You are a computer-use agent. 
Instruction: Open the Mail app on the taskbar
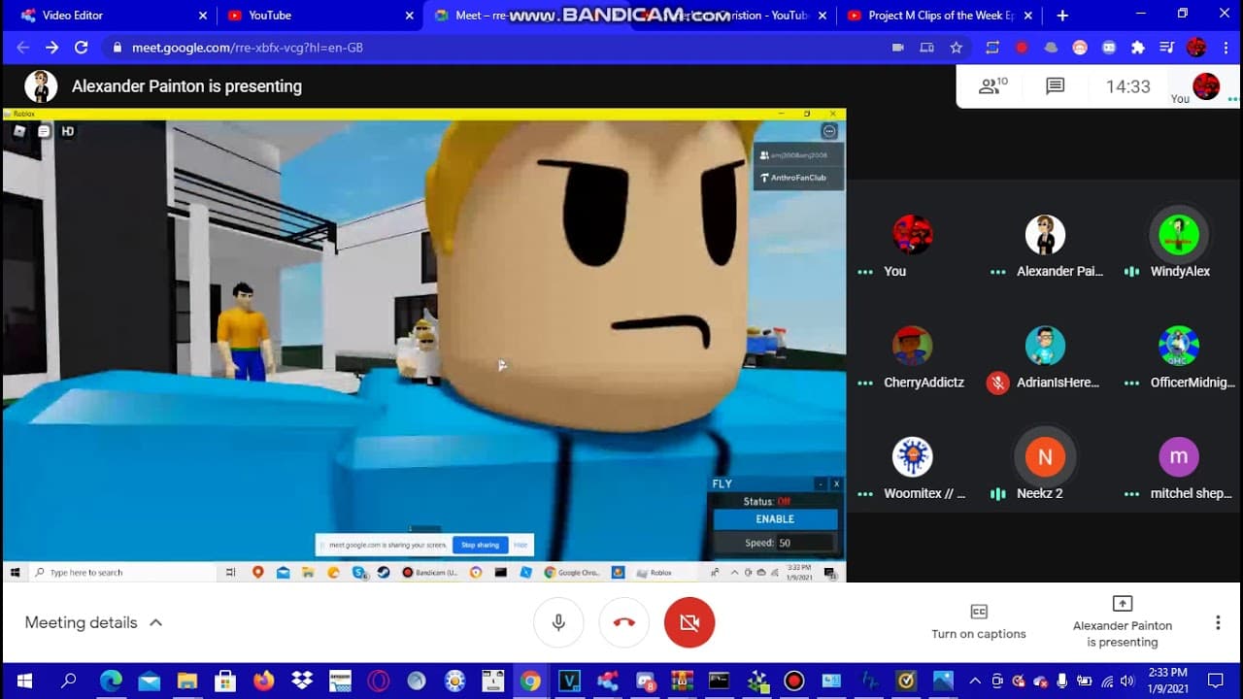click(149, 681)
